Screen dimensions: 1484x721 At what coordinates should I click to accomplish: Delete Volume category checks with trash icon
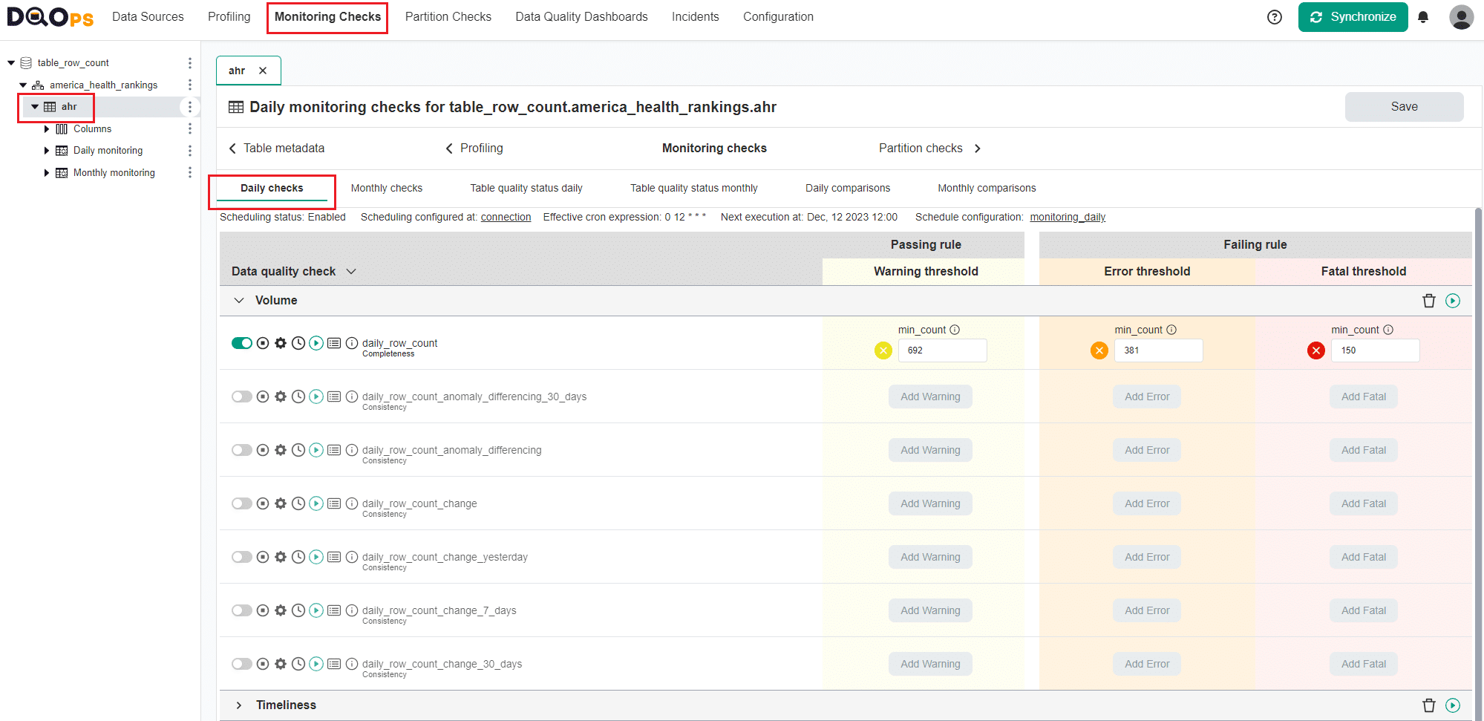tap(1428, 301)
